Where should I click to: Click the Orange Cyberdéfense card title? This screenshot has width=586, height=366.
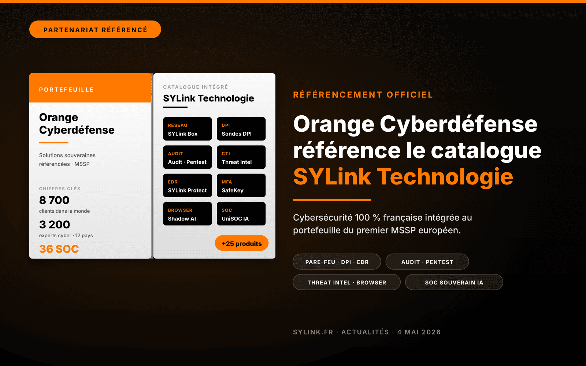click(77, 124)
